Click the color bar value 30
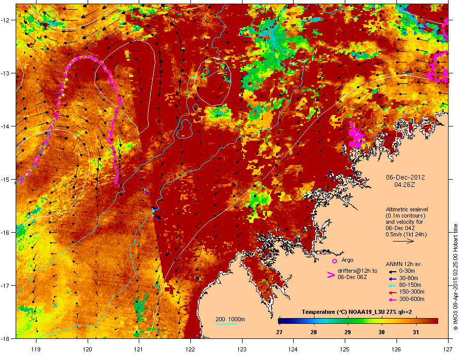This screenshot has height=354, width=459. (x=381, y=332)
